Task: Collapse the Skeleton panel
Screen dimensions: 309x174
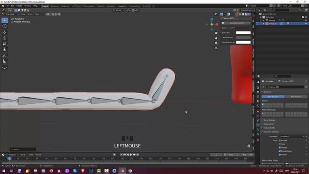Action: 267,92
